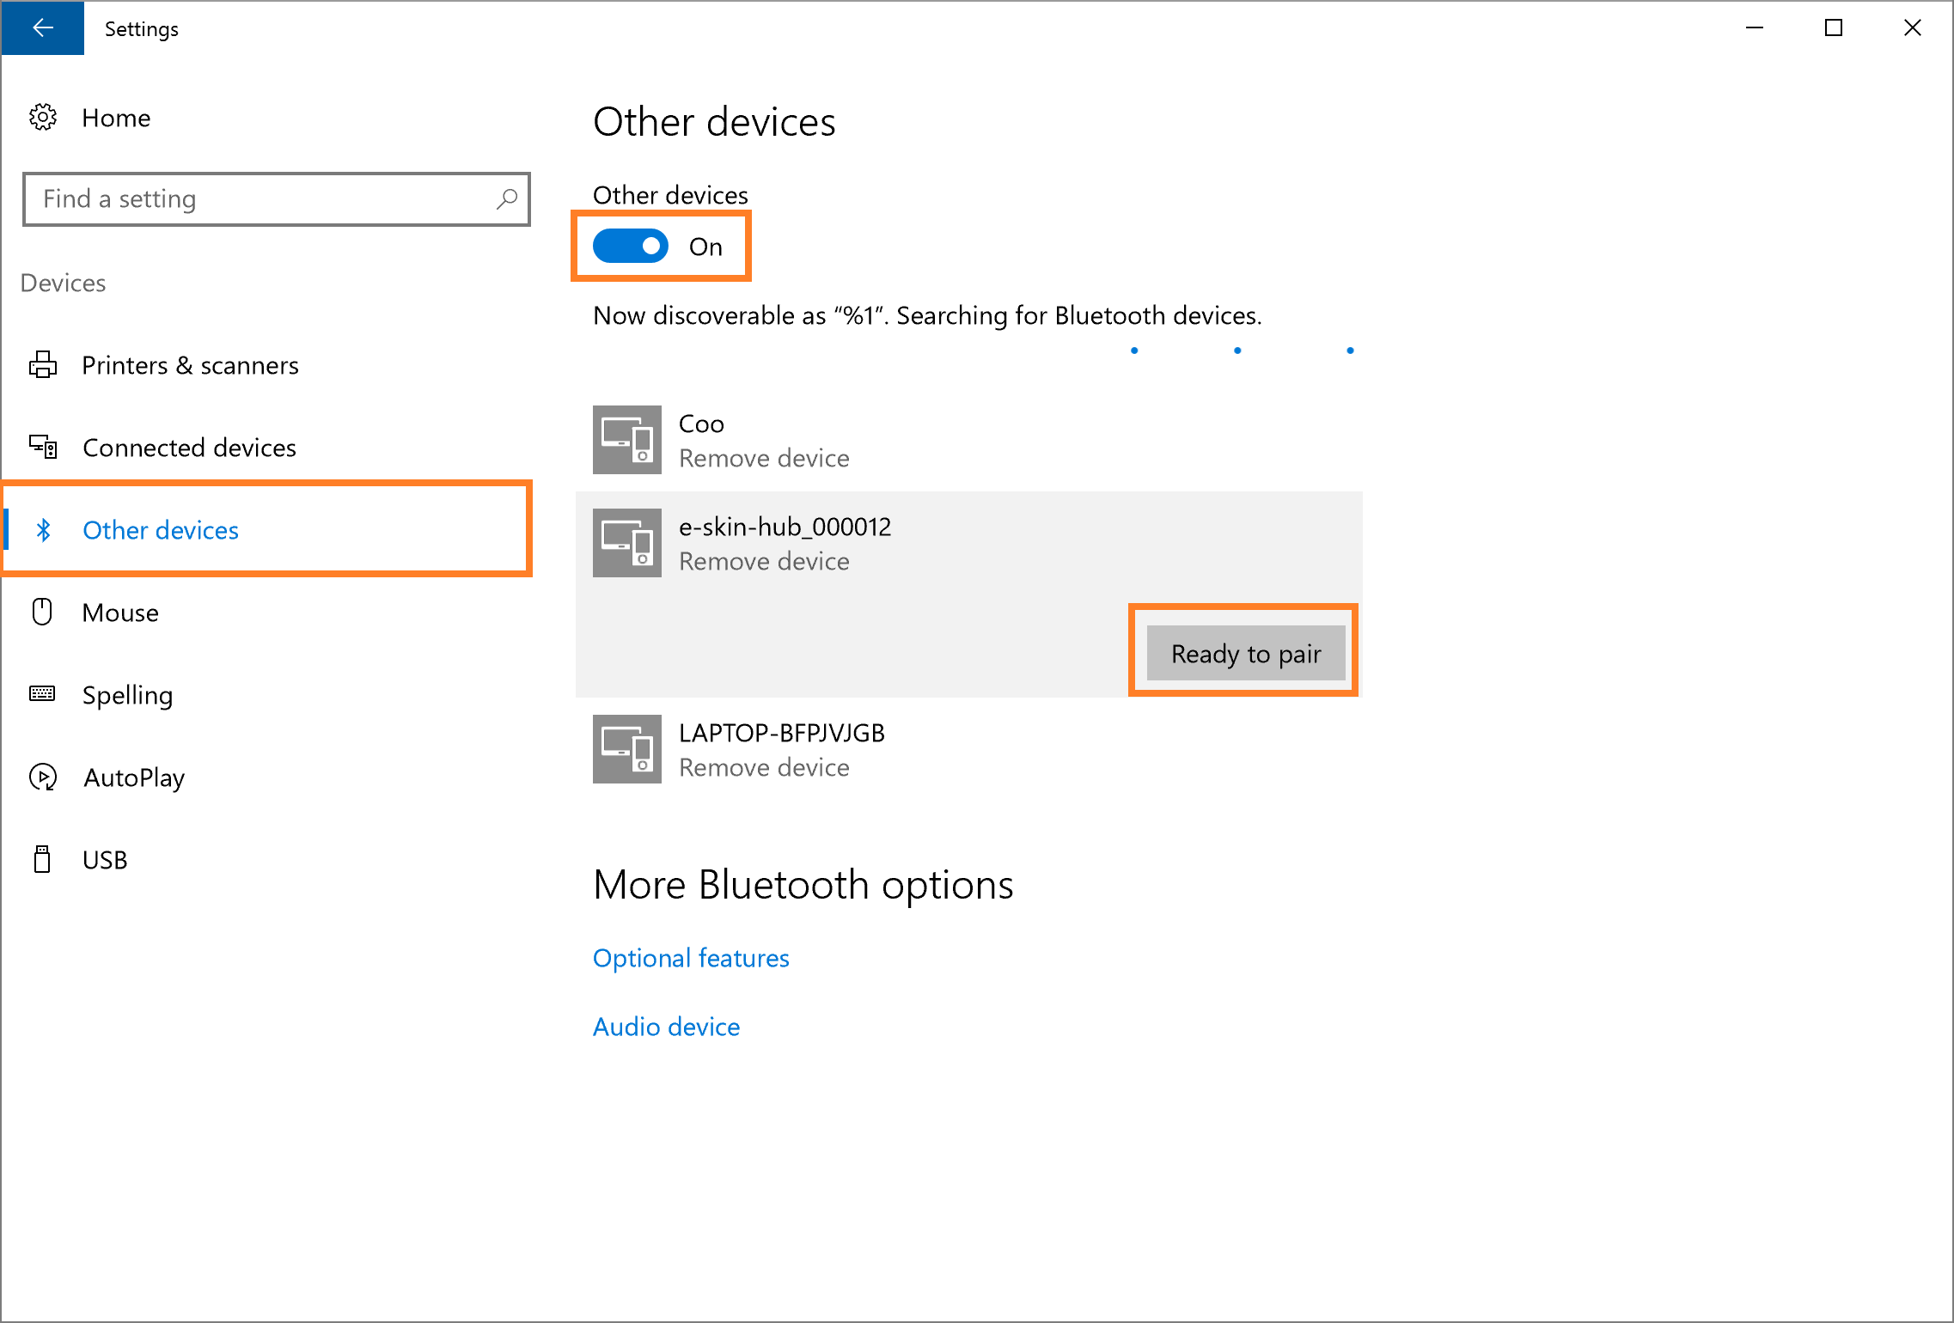Image resolution: width=1954 pixels, height=1323 pixels.
Task: Select the e-skin-hub_000012 device name
Action: pos(785,527)
